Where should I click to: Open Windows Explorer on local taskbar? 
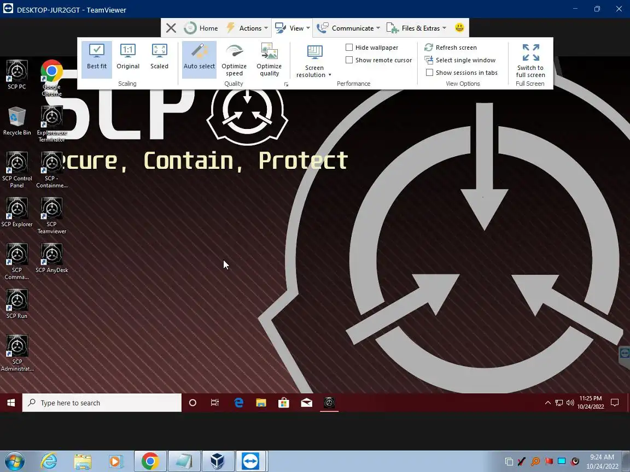83,462
